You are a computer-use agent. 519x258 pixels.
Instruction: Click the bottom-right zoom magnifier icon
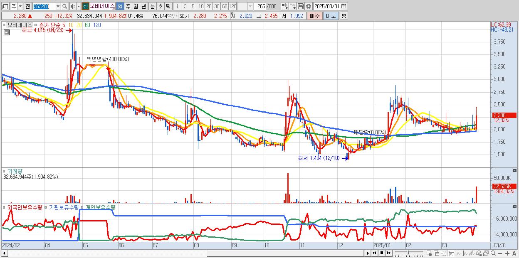tap(493, 253)
